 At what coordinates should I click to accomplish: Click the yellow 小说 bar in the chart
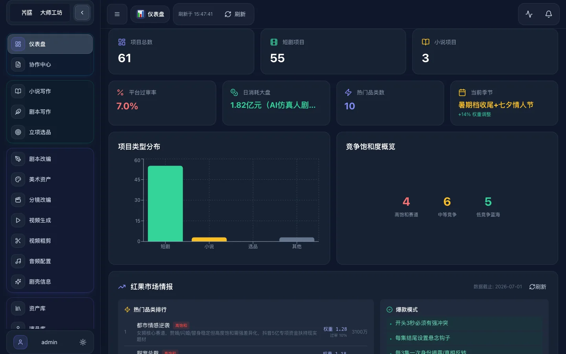click(209, 239)
